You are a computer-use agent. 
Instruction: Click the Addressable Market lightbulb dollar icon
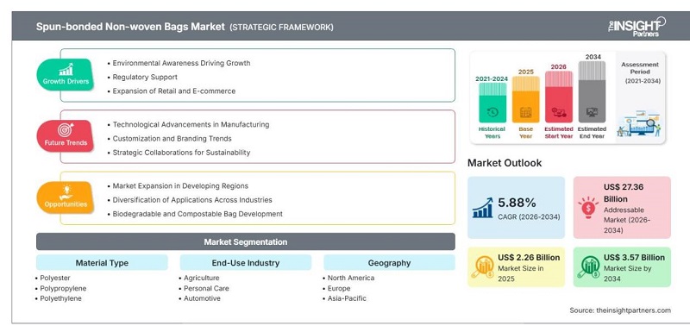588,208
